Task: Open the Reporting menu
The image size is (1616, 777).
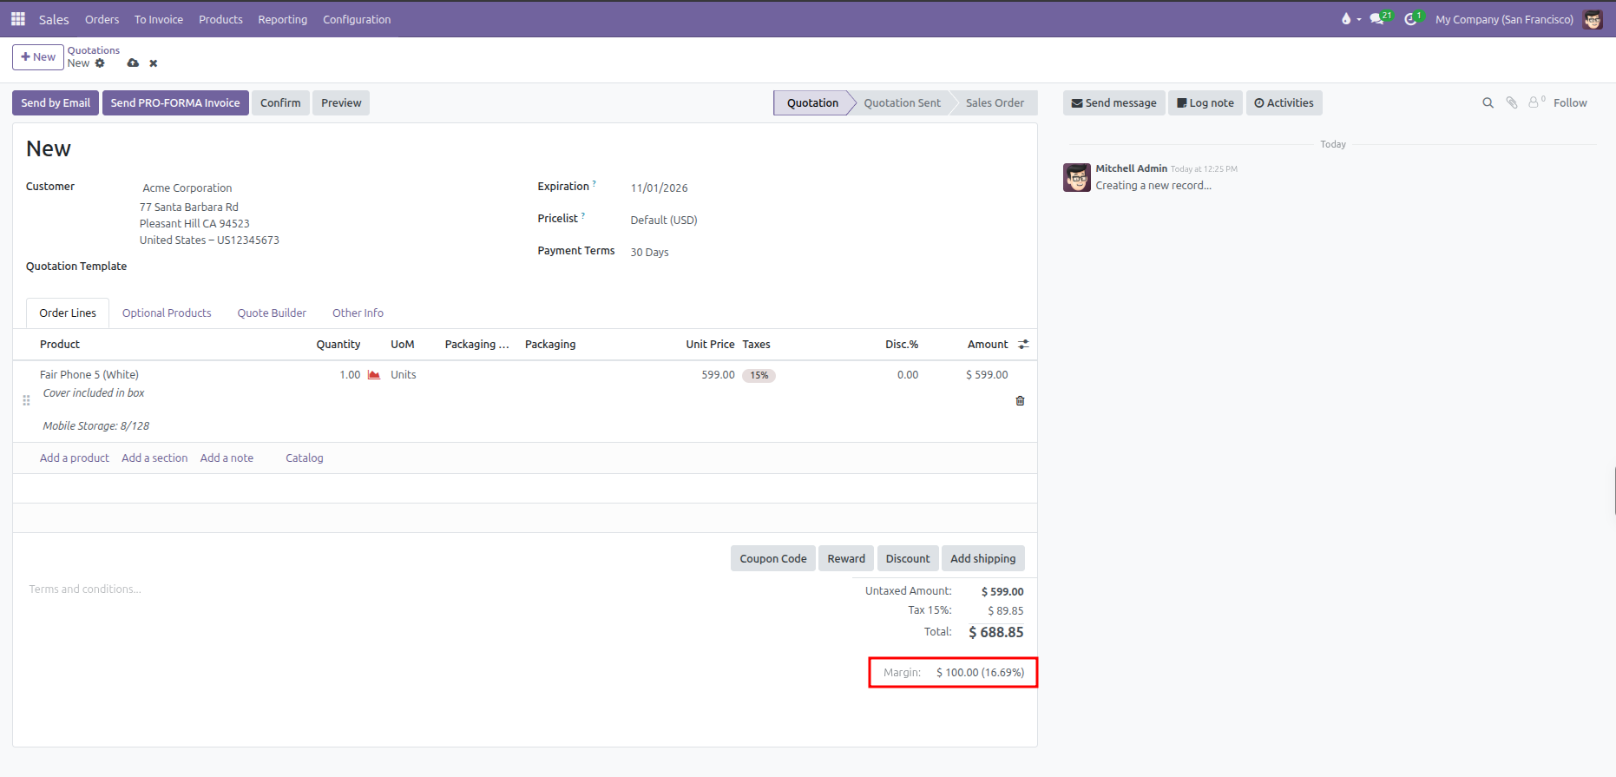Action: (x=282, y=19)
